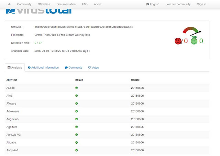This screenshot has width=220, height=156.
Task: Click the update date in AVG row
Action: tap(137, 96)
